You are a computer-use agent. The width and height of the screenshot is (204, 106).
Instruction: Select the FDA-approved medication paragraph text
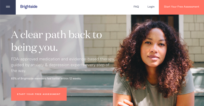[63, 65]
